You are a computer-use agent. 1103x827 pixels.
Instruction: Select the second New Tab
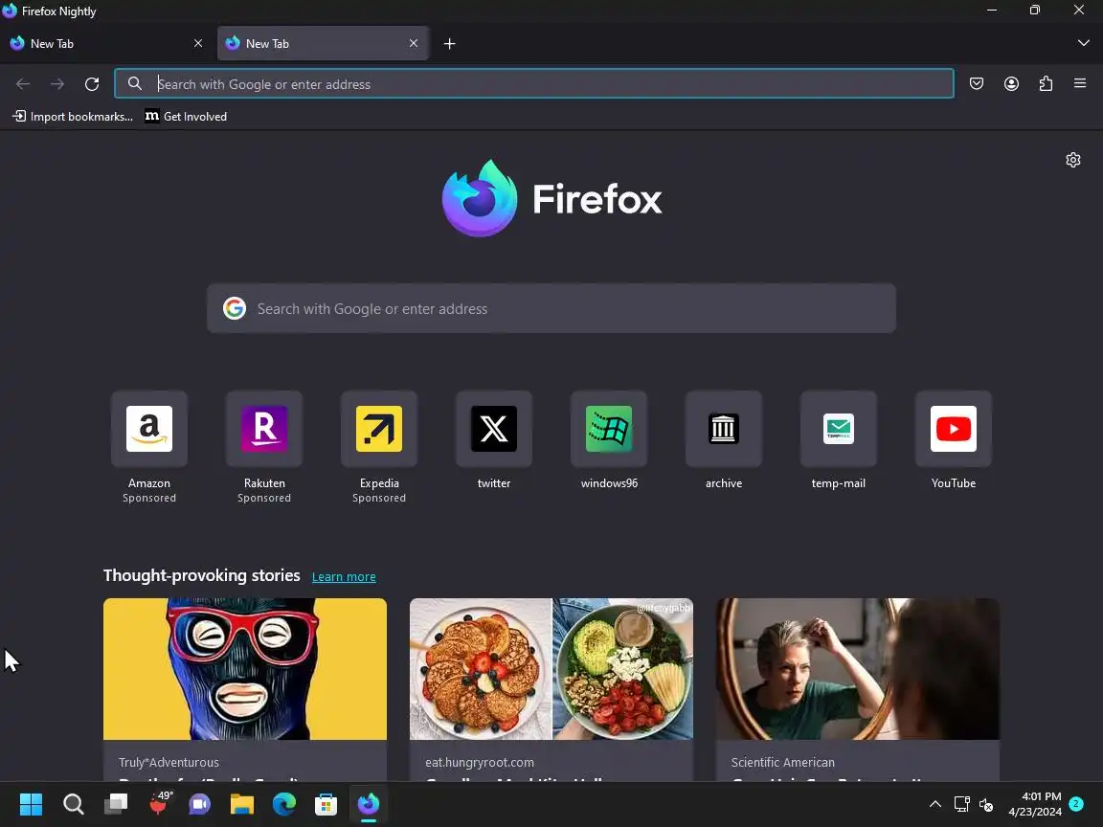click(323, 44)
